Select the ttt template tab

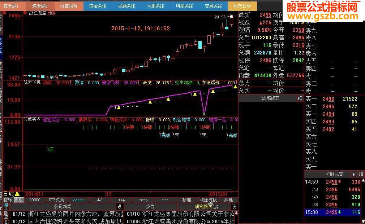[x=165, y=200]
